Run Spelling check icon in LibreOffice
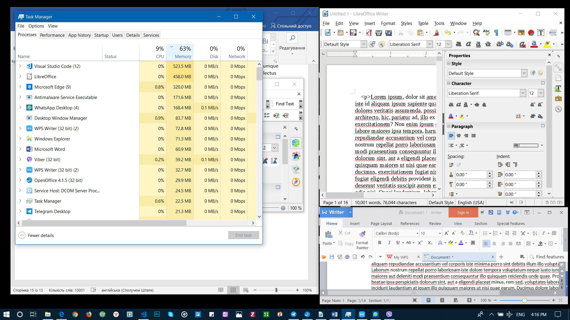This screenshot has width=570, height=320. click(x=486, y=33)
